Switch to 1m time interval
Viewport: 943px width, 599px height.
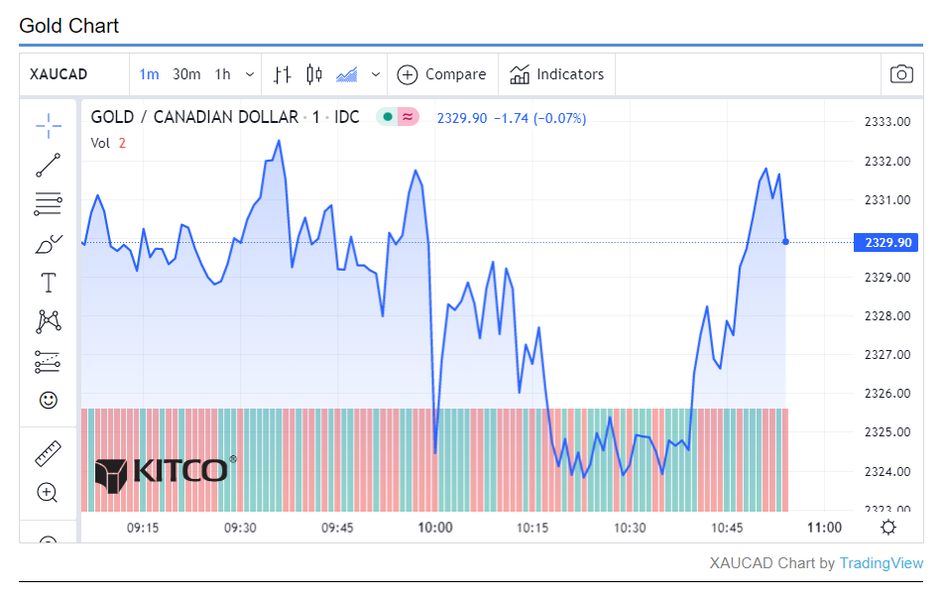(x=149, y=74)
